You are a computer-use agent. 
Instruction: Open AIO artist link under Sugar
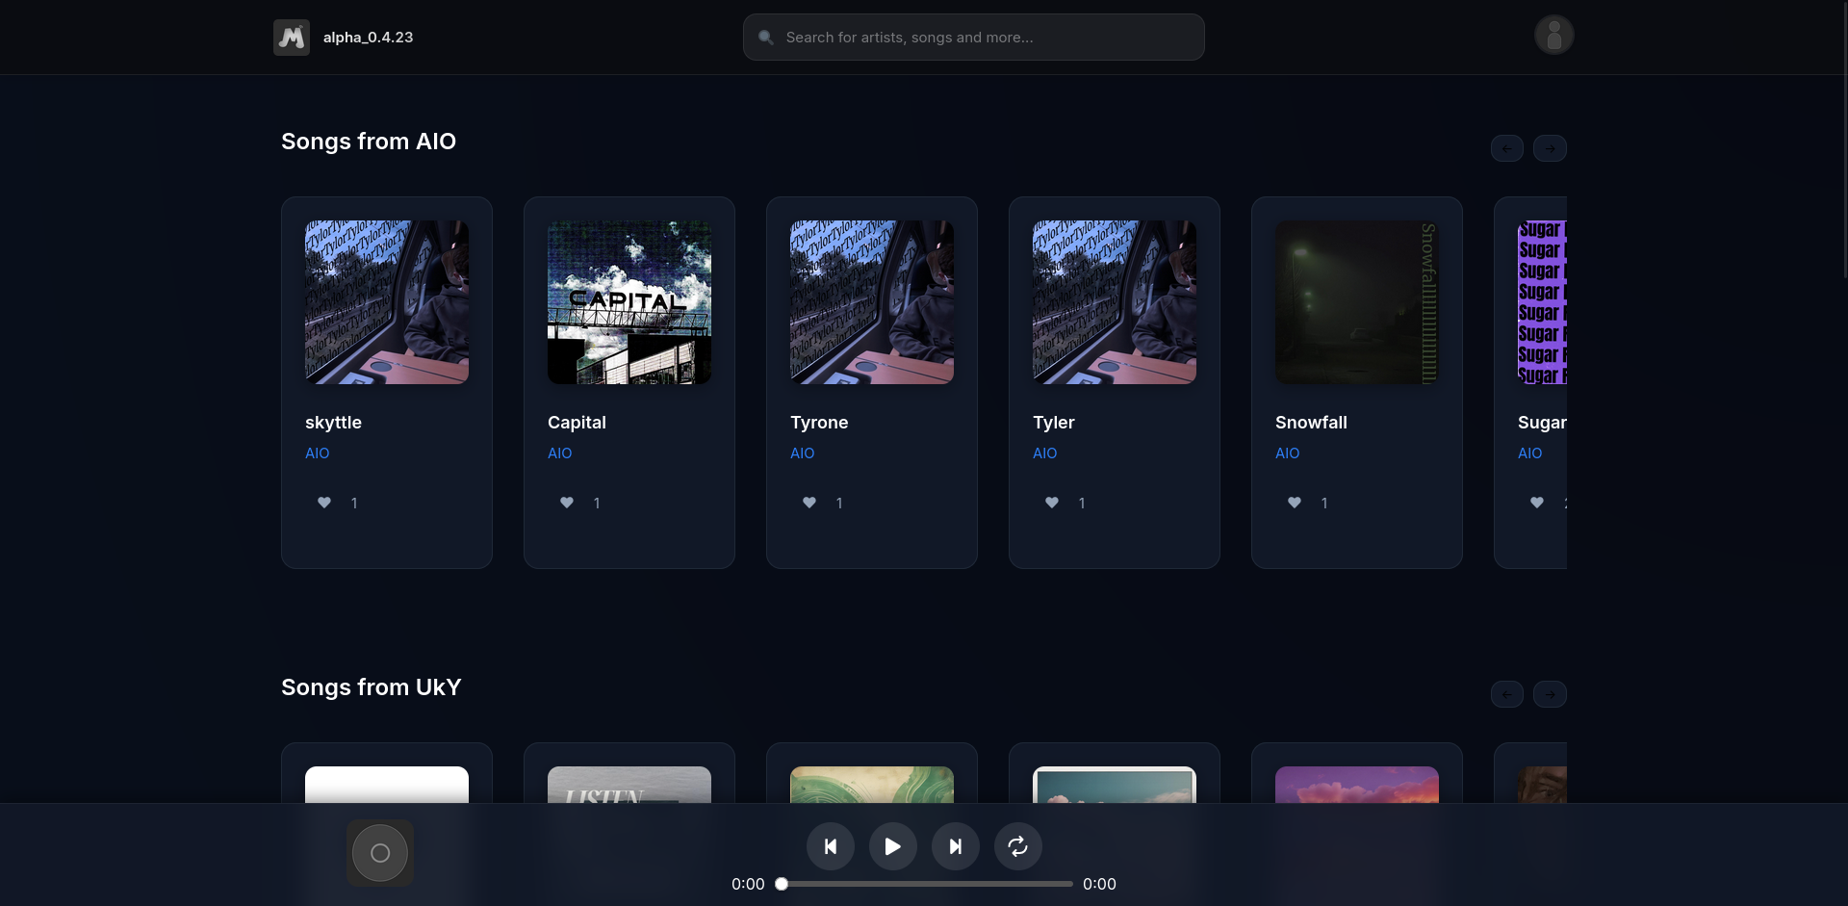click(x=1530, y=453)
